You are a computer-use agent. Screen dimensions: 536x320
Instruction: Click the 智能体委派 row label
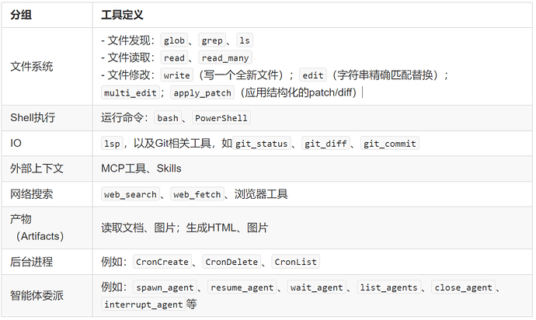click(37, 295)
